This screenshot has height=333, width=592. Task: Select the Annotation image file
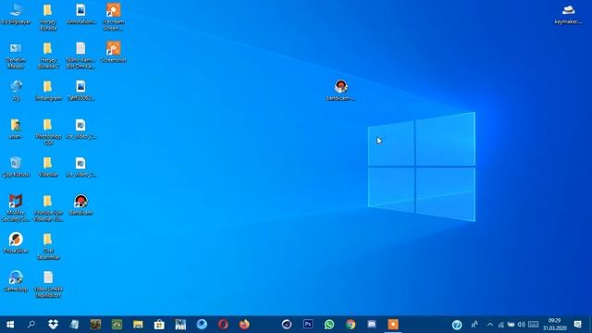(80, 14)
